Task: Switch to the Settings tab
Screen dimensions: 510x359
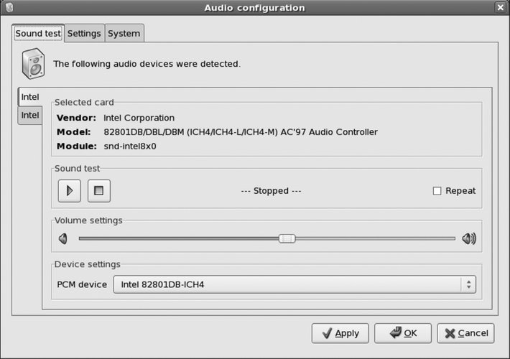Action: click(84, 33)
